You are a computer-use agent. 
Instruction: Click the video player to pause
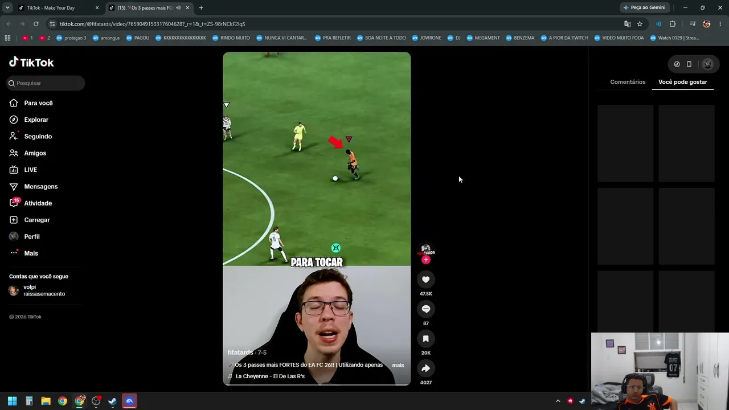(317, 219)
